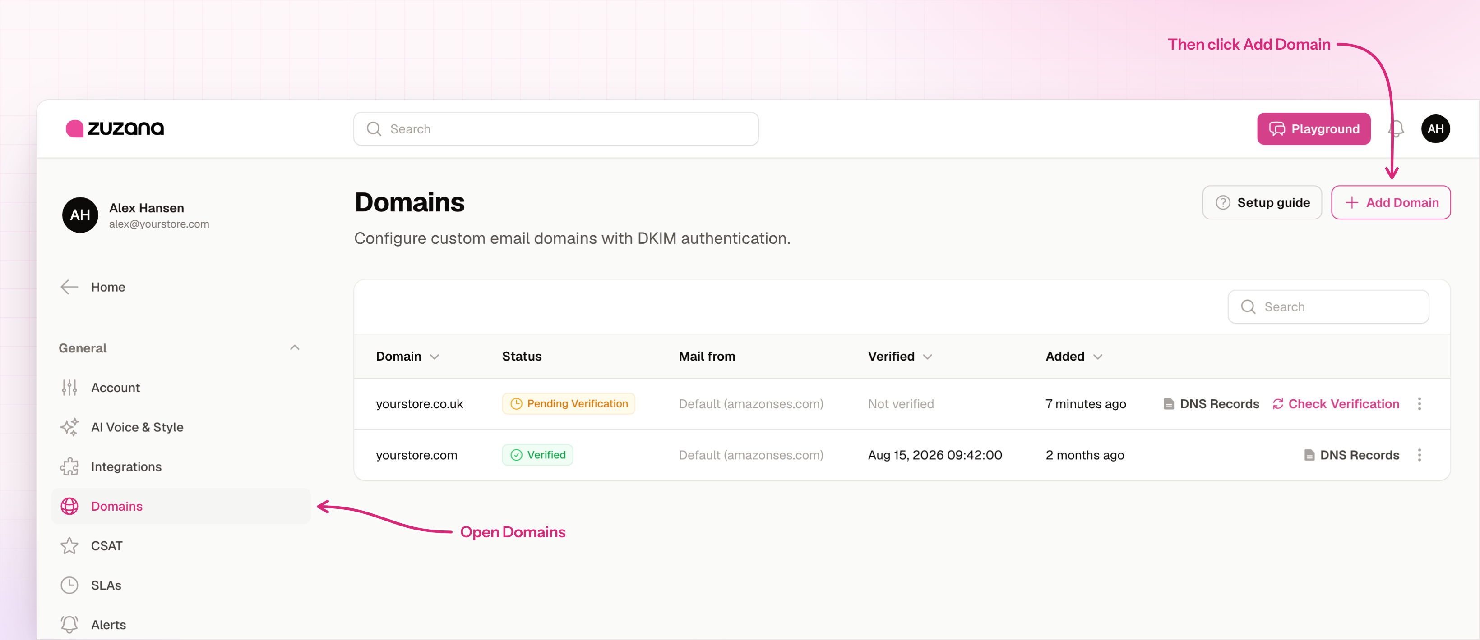
Task: Open the Integrations puzzle icon
Action: (x=69, y=466)
